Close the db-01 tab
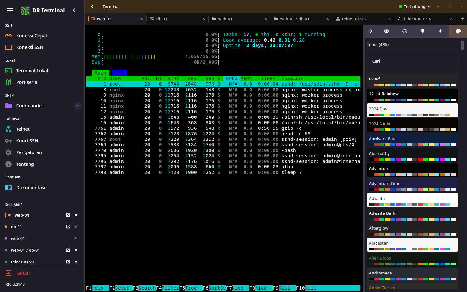Image resolution: width=467 pixels, height=292 pixels. pos(204,19)
